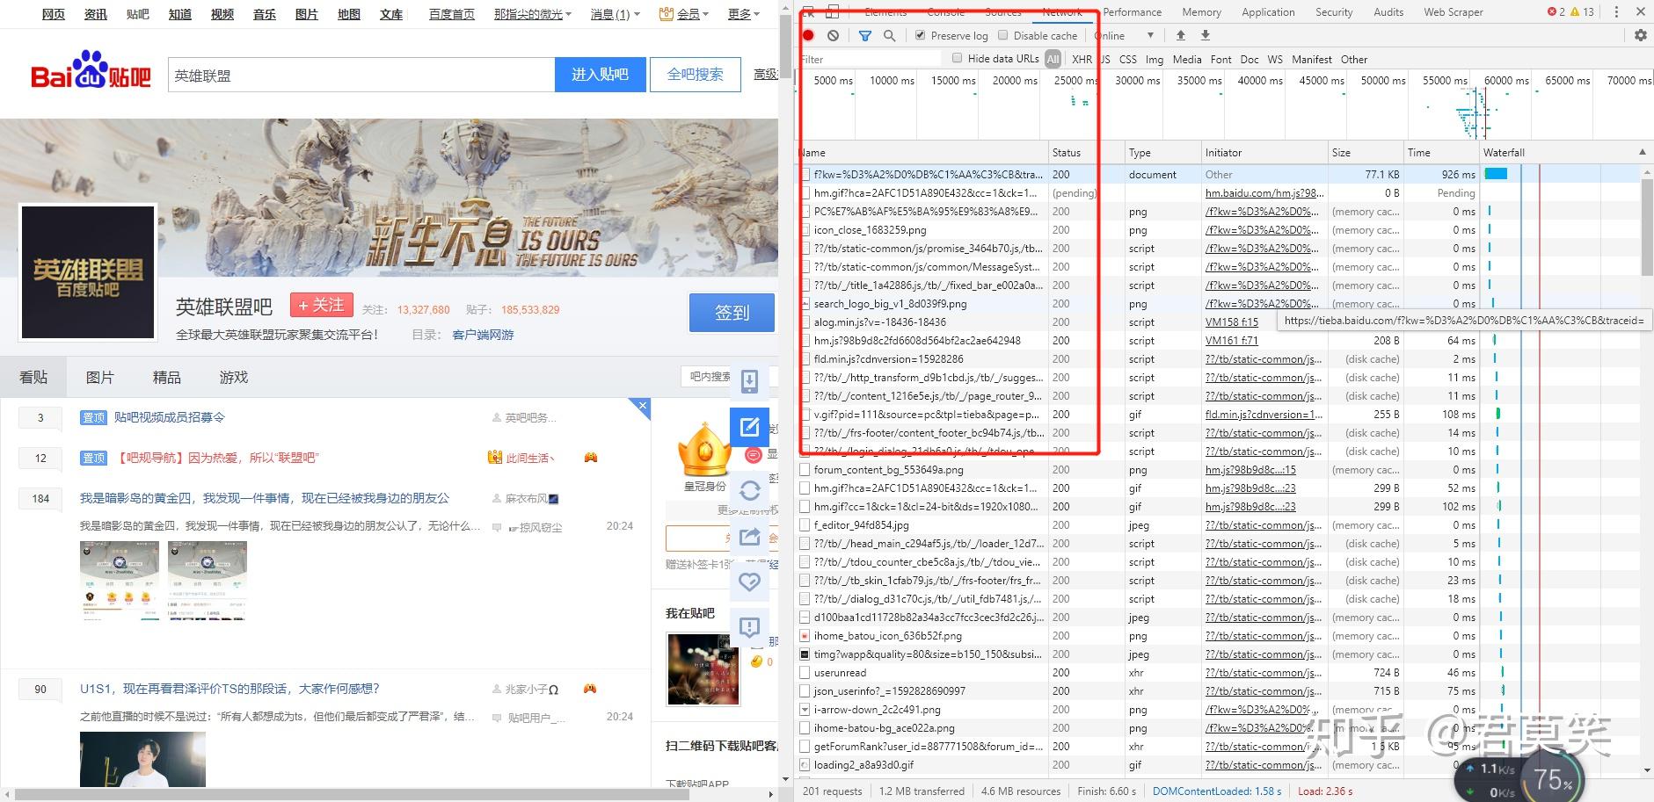Click the heart favorite icon in floating sidebar
The image size is (1654, 802).
pos(749,582)
